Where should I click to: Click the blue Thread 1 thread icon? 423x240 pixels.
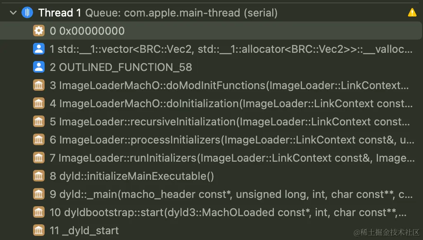click(x=27, y=13)
